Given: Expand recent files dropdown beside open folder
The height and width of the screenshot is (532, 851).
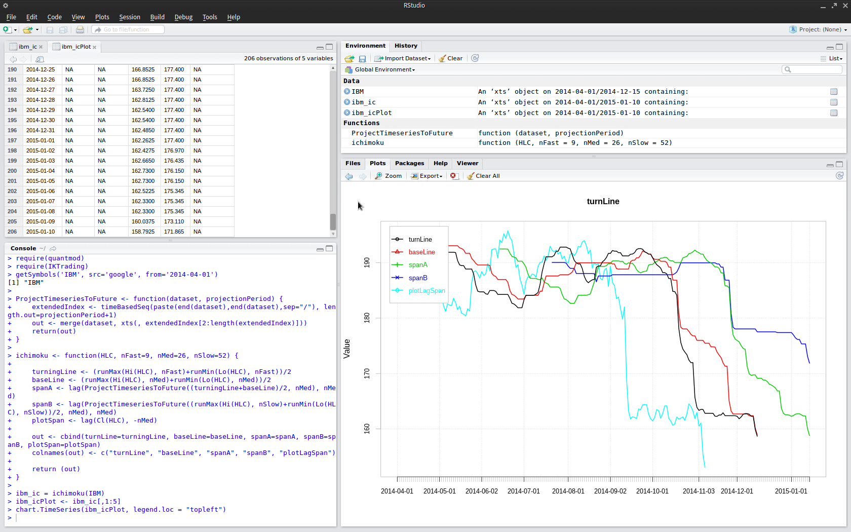Looking at the screenshot, I should pos(37,30).
